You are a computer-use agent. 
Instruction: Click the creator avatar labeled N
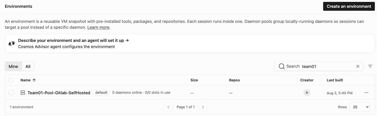(x=307, y=93)
